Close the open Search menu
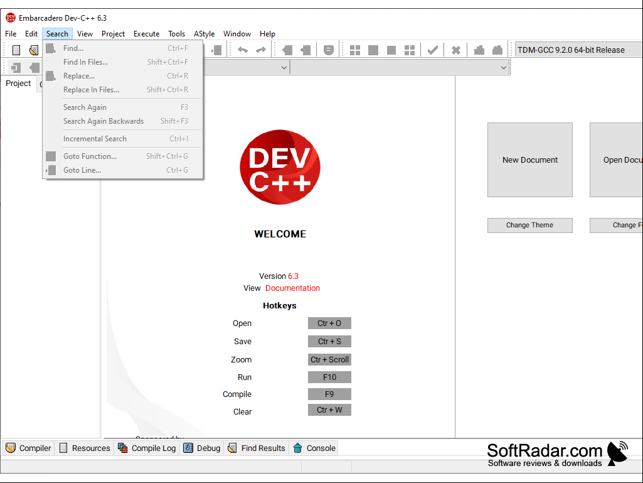This screenshot has width=643, height=483. [x=57, y=34]
